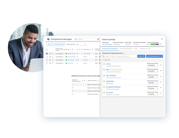Screen dimensions: 179x138
Task: Click the Add Requirements button
Action: click(x=154, y=56)
